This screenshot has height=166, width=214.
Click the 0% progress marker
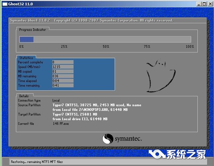(22, 46)
